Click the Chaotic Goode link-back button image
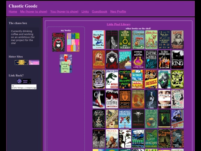Image resolution: width=201 pixels, height=151 pixels. click(24, 81)
